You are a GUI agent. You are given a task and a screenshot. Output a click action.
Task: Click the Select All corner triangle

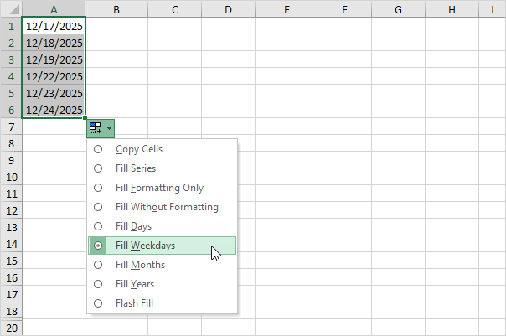11,9
